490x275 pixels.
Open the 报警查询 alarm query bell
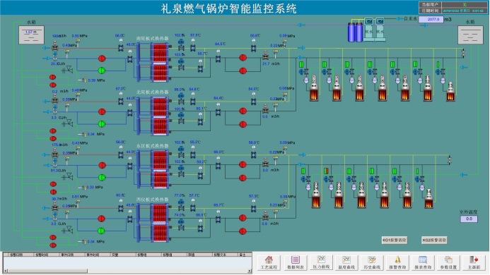(397, 262)
